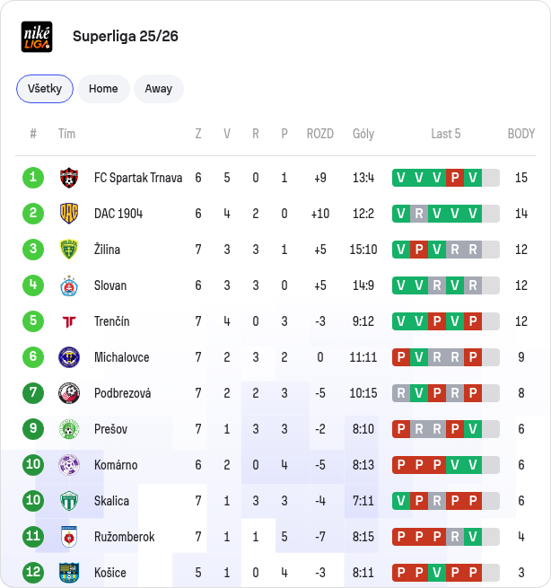Click the Prešov team name
Image resolution: width=551 pixels, height=588 pixels.
111,429
